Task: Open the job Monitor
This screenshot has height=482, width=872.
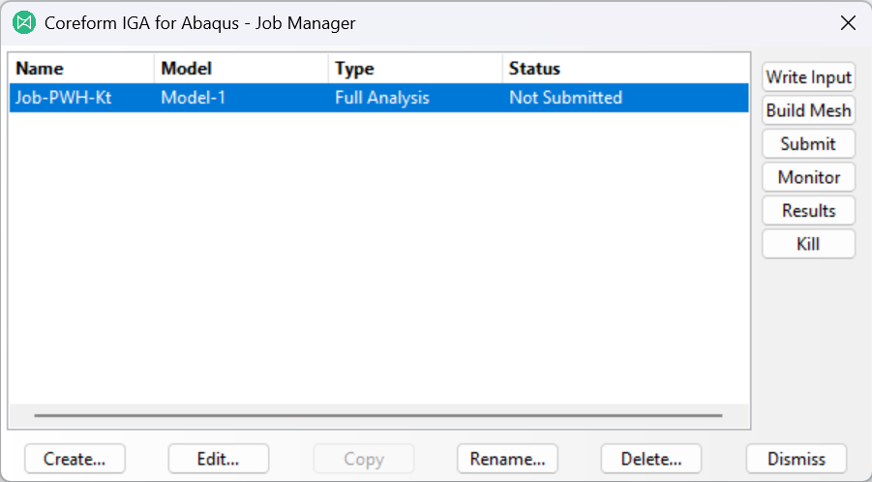Action: pyautogui.click(x=808, y=177)
